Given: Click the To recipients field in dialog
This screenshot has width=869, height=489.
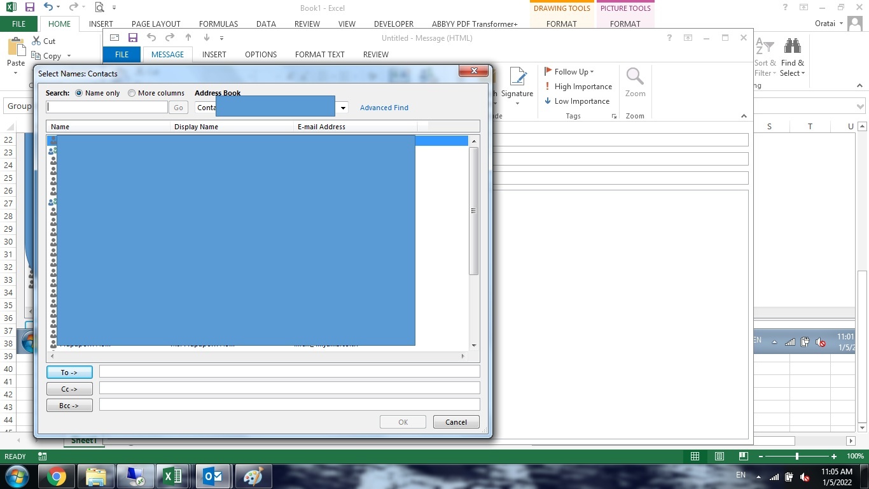Looking at the screenshot, I should click(x=289, y=371).
